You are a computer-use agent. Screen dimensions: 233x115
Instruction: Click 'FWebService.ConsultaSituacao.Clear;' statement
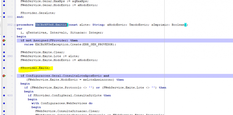coord(67,111)
